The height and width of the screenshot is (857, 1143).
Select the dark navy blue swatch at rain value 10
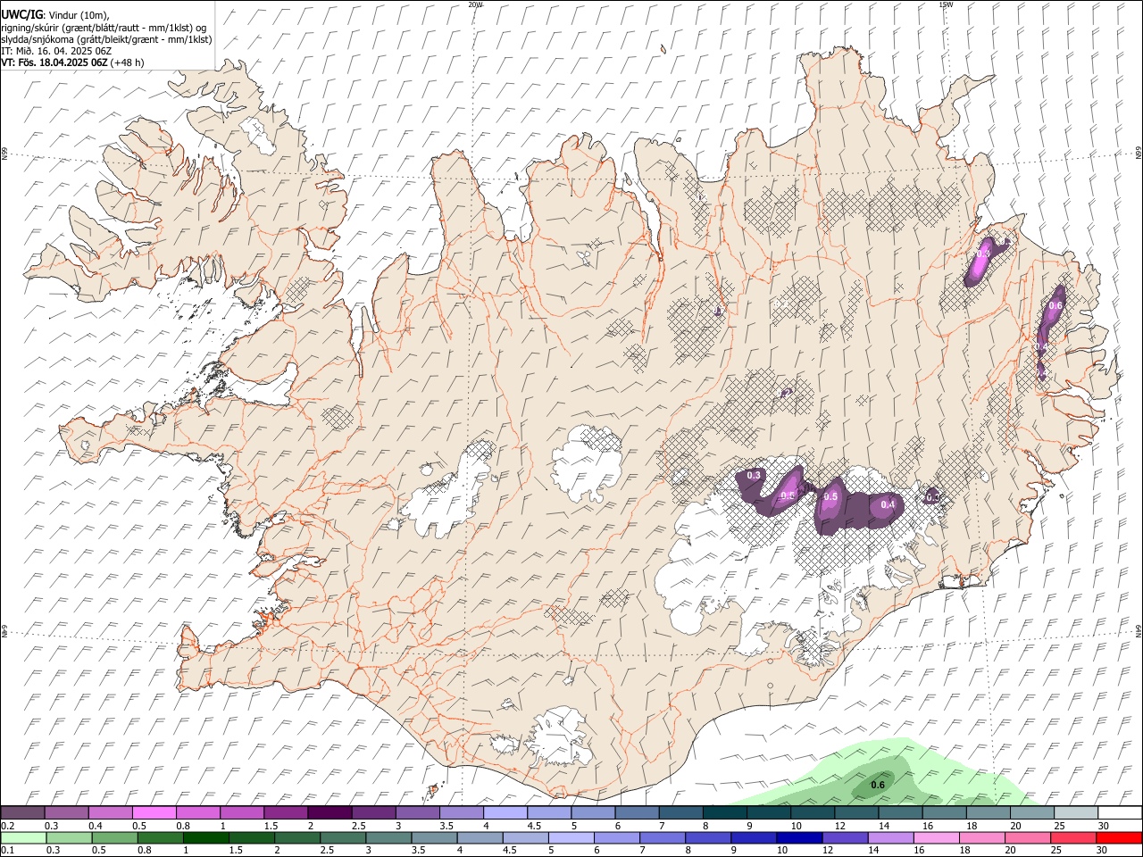tap(799, 837)
